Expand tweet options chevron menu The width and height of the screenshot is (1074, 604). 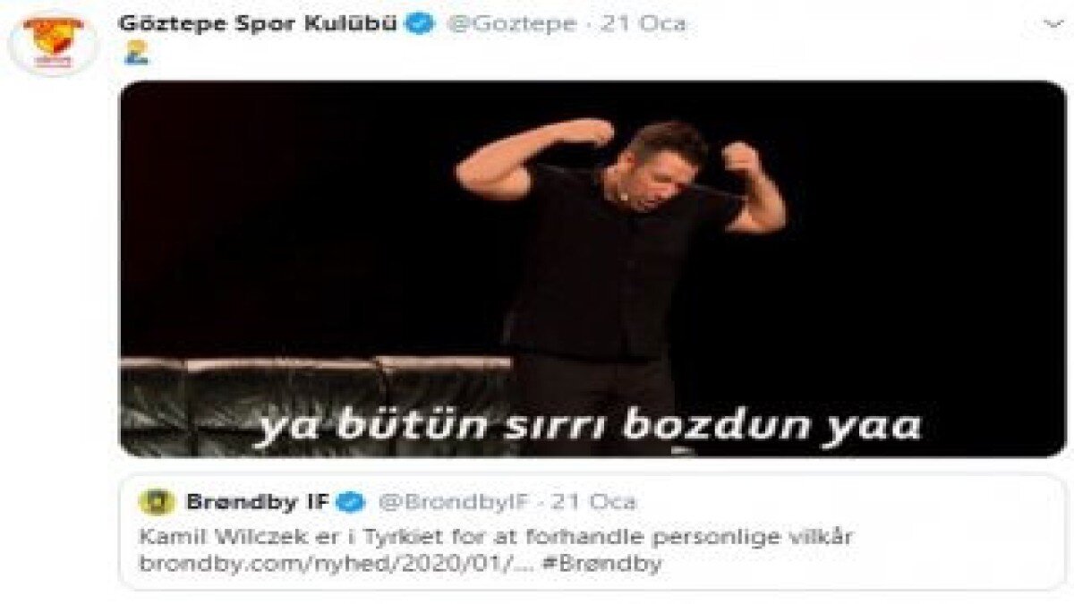click(1053, 23)
